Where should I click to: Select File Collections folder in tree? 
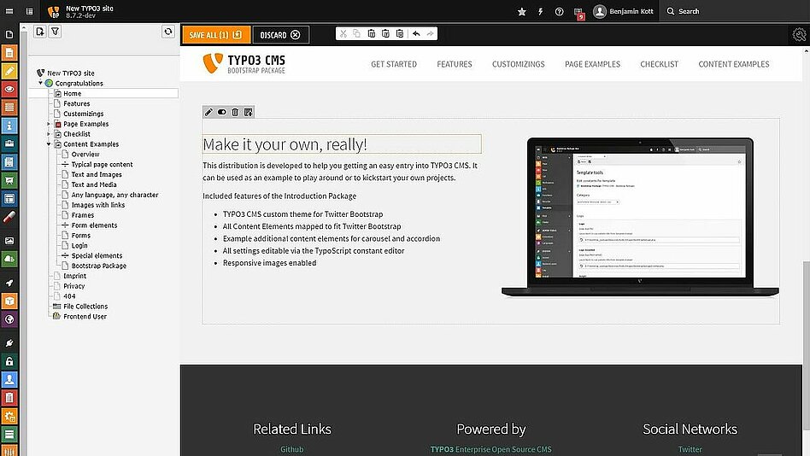click(85, 307)
